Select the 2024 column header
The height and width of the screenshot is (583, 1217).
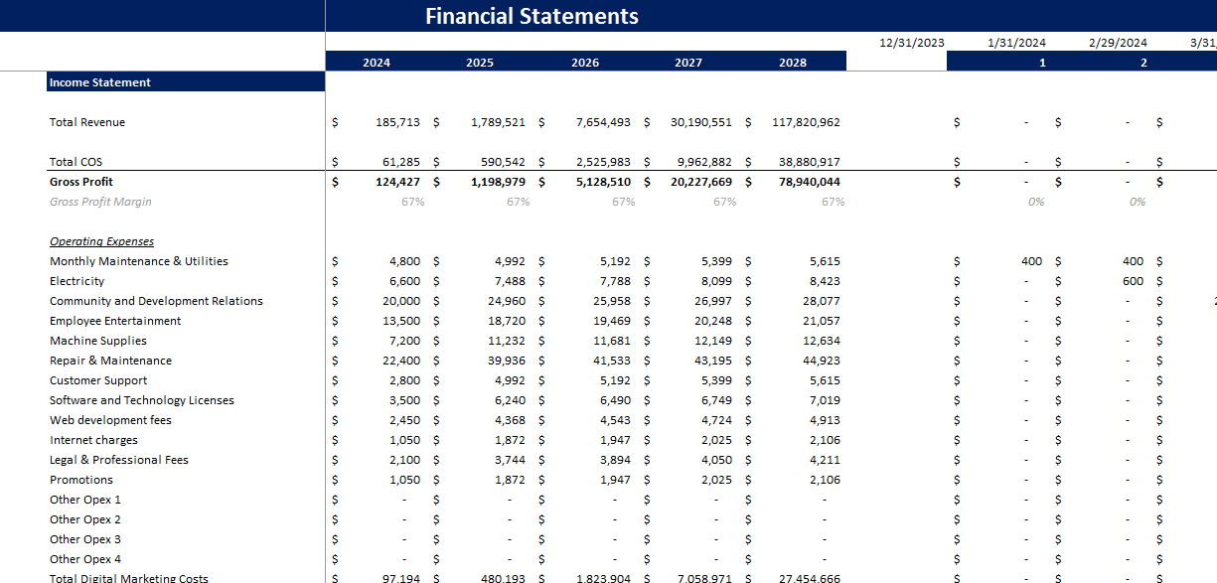376,61
